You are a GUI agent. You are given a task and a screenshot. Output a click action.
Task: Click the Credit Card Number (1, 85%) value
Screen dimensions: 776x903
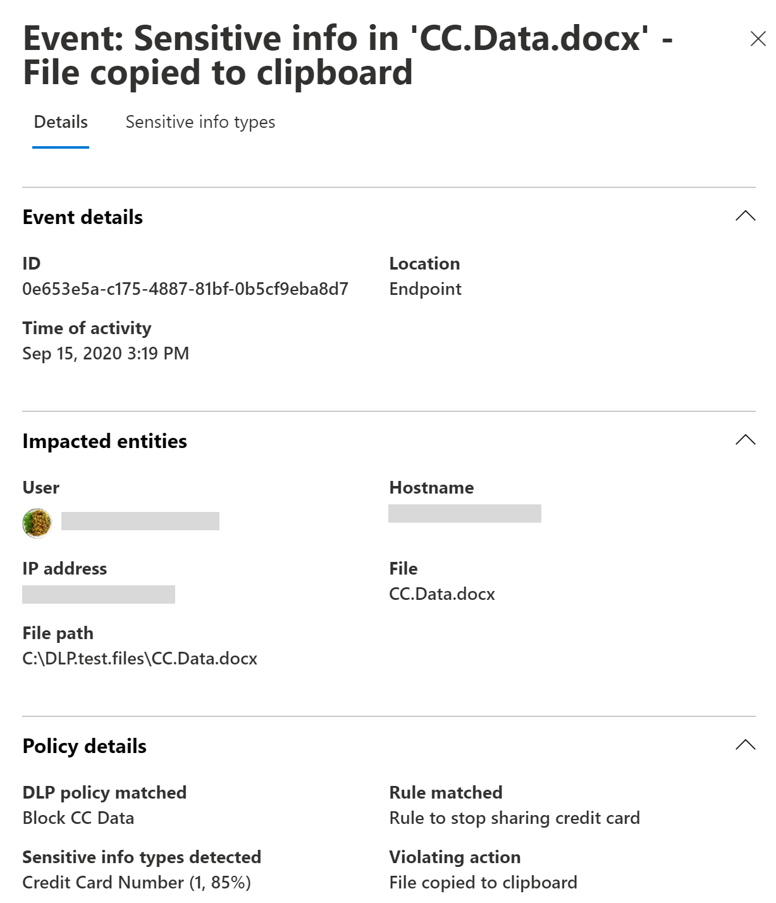[x=137, y=883]
